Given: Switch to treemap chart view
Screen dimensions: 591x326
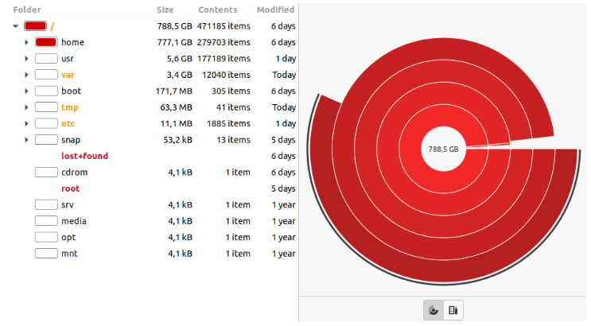Looking at the screenshot, I should (x=453, y=310).
